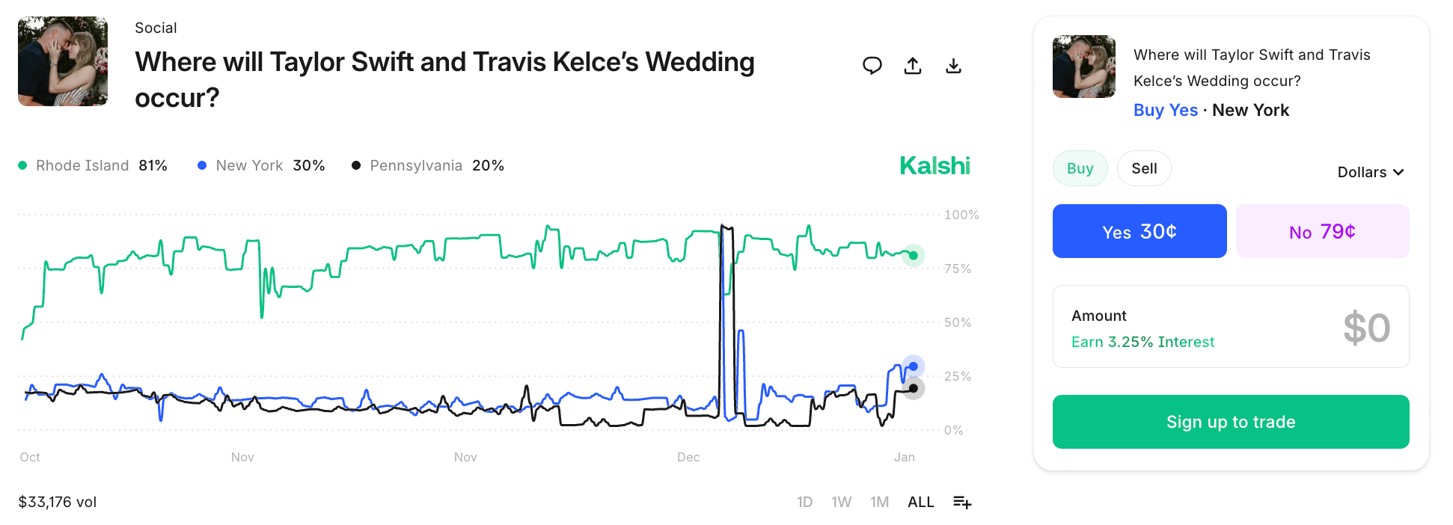
Task: Select the No 79¢ button
Action: (1322, 231)
